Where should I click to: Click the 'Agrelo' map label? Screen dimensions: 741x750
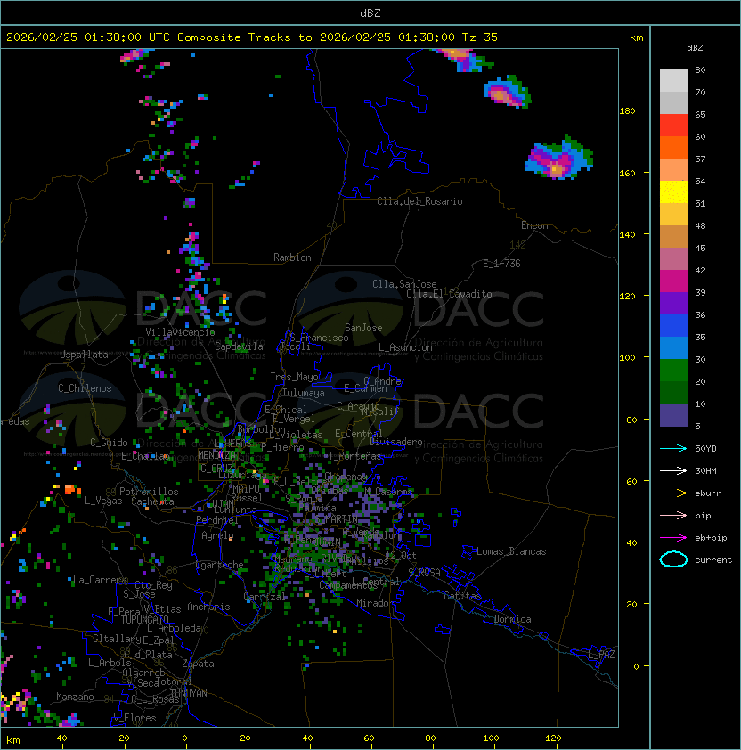click(217, 535)
